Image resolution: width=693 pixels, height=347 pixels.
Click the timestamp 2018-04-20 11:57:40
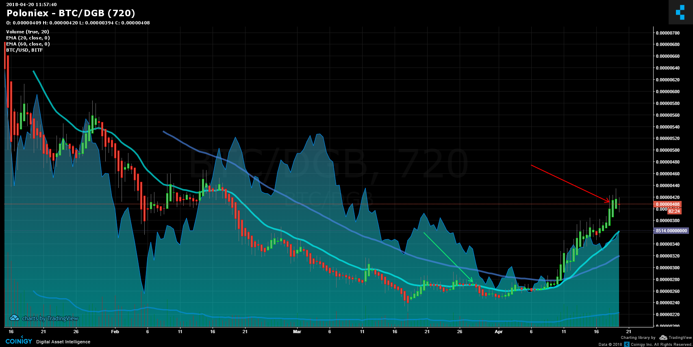(31, 4)
